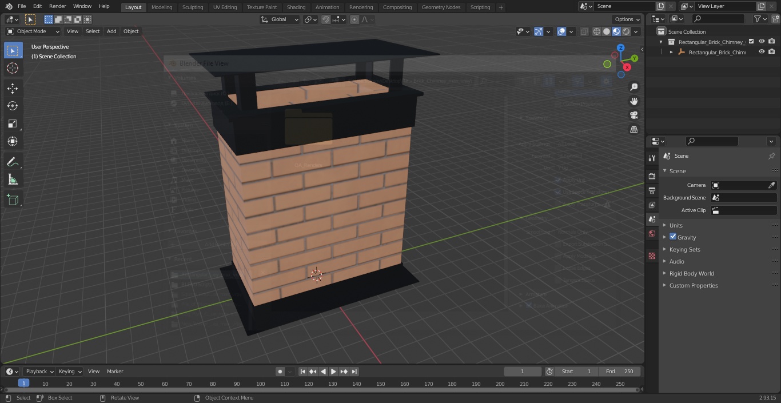The image size is (781, 403).
Task: Switch perspective/orthographic grid icon
Action: tap(633, 130)
